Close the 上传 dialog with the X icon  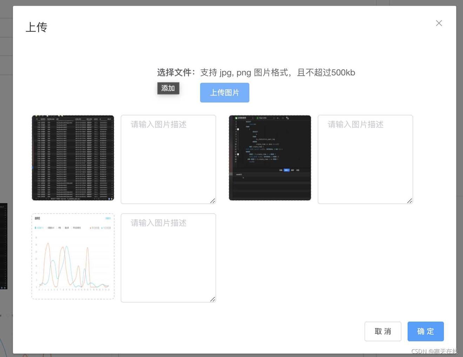tap(439, 23)
